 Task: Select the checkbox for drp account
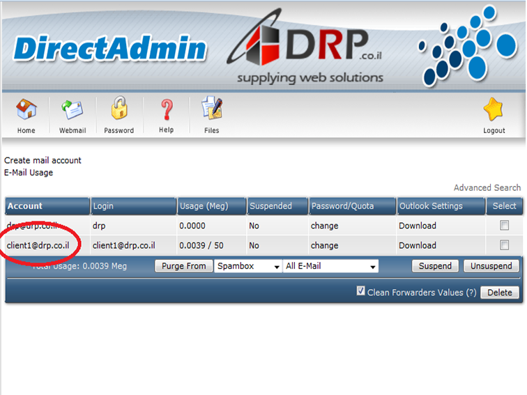505,226
